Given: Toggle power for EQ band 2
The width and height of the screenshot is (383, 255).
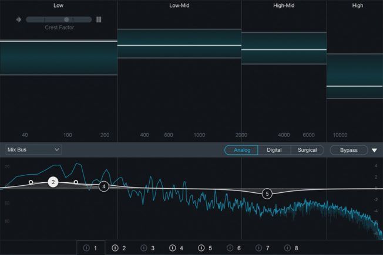Looking at the screenshot, I should coord(115,248).
